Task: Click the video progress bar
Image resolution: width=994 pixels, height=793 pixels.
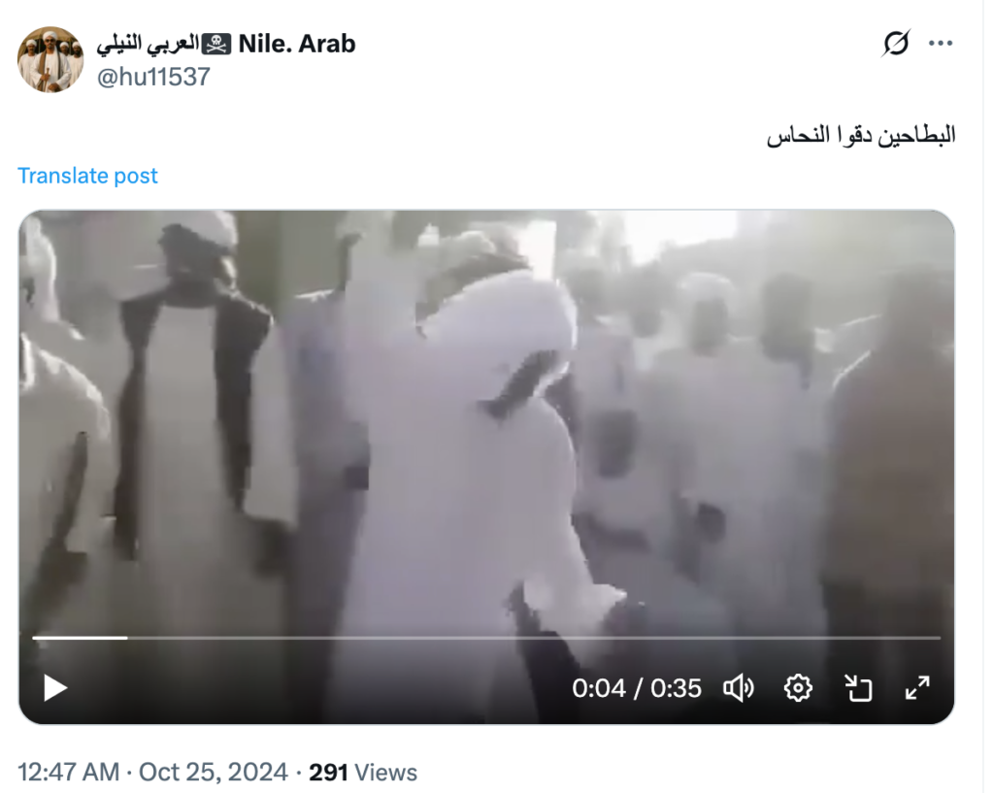Action: 486,638
